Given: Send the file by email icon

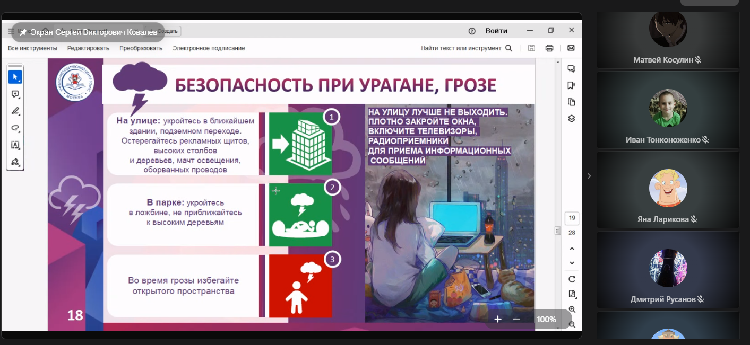Looking at the screenshot, I should coord(571,48).
